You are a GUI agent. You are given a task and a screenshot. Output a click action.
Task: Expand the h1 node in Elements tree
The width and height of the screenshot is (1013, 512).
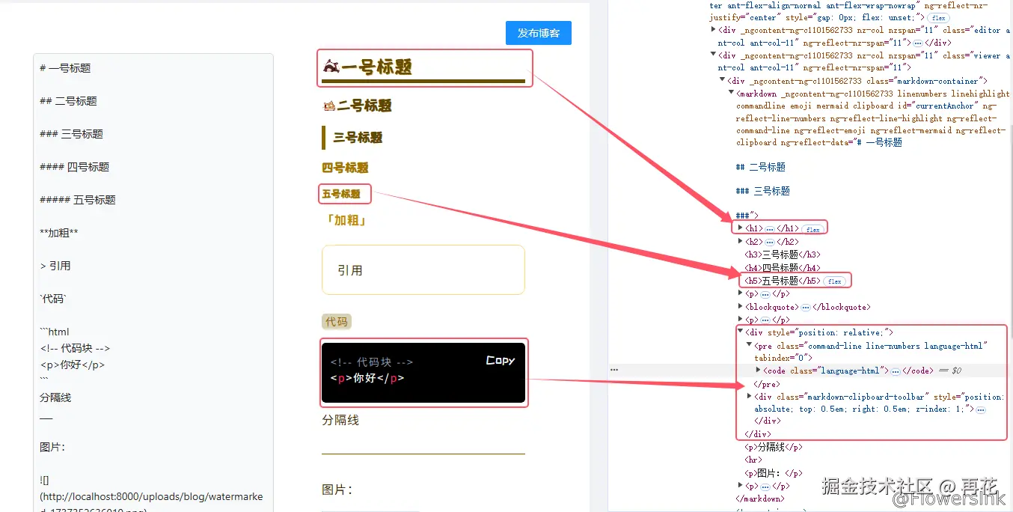pos(740,228)
